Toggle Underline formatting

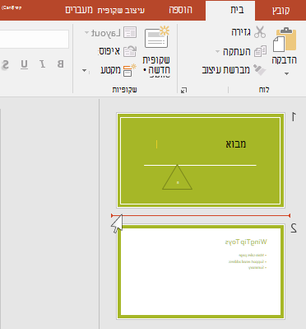24,64
